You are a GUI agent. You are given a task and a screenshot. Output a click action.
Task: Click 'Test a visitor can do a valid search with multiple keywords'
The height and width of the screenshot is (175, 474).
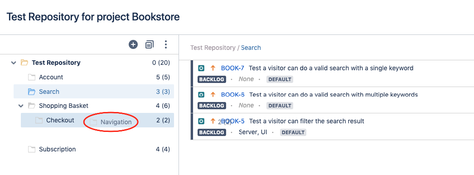334,95
